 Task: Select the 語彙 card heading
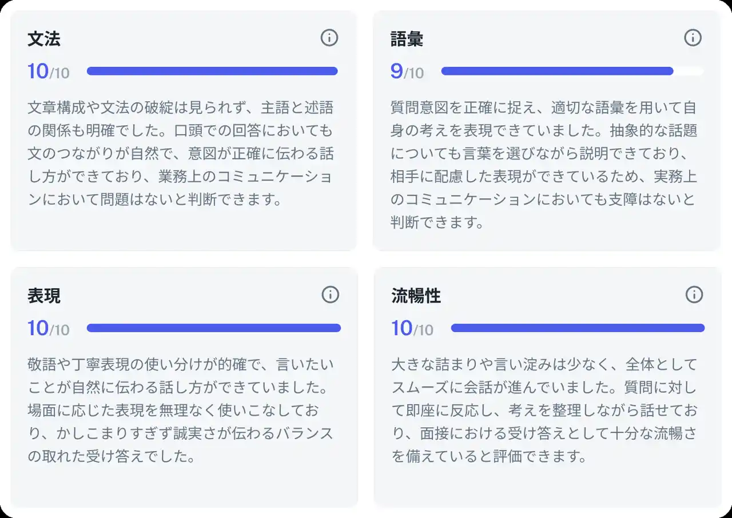[x=407, y=39]
